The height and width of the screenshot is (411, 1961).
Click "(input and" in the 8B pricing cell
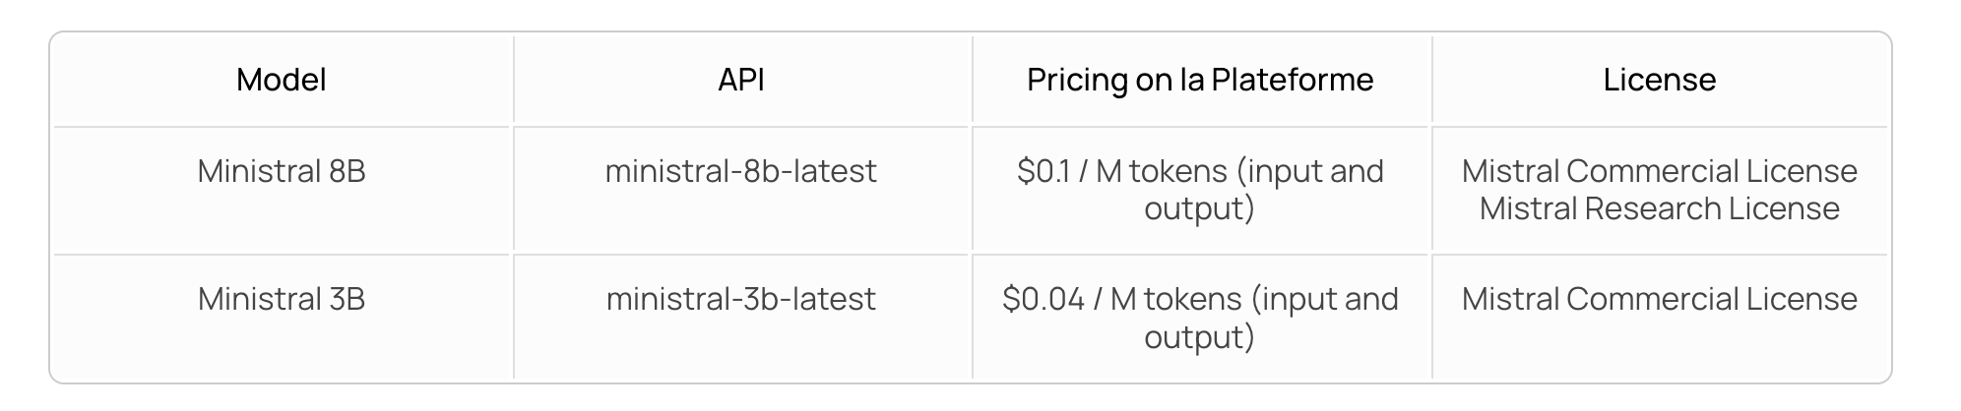pyautogui.click(x=1310, y=171)
